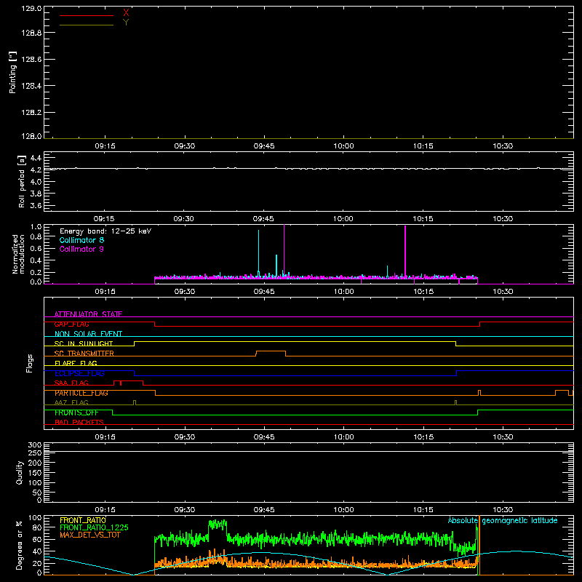This screenshot has height=582, width=582.
Task: Click the magenta spike just after 09:45
Action: [x=284, y=250]
